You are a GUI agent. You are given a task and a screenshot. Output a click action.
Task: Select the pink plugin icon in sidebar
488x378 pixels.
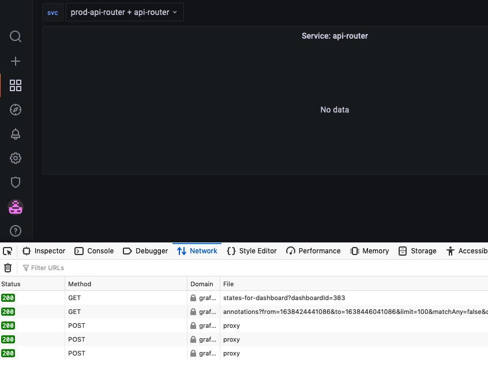point(15,207)
